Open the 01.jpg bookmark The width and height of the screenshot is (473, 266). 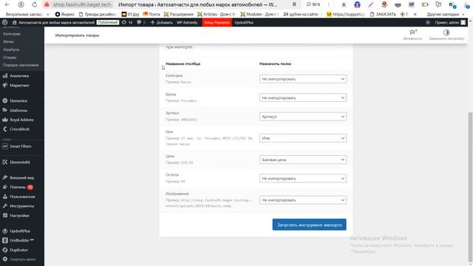[130, 14]
